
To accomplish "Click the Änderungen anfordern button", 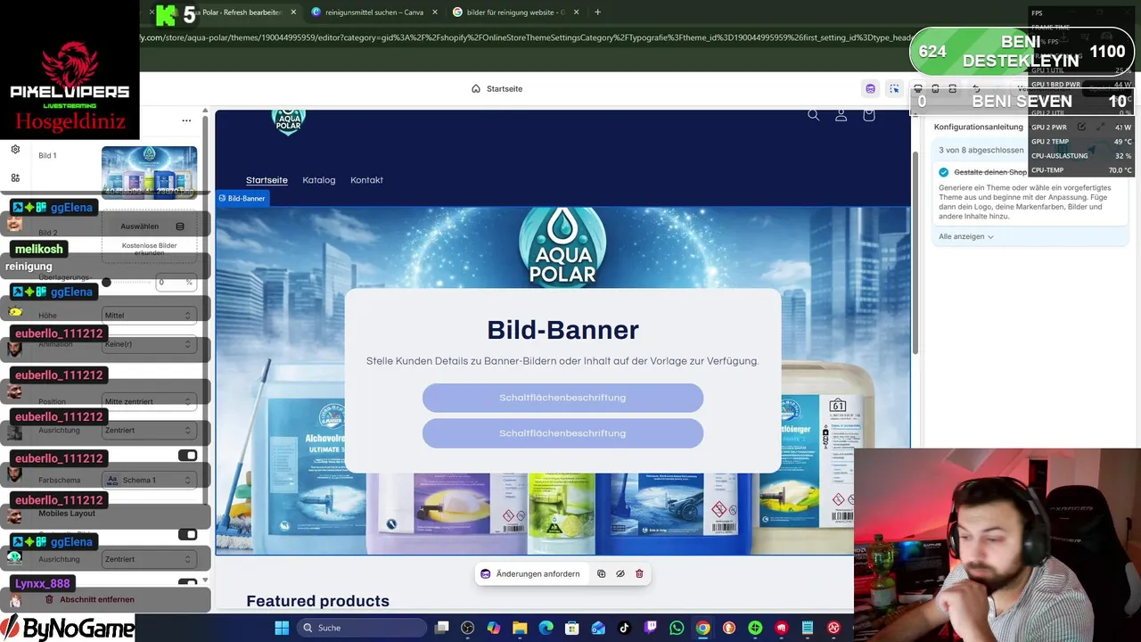I will point(530,574).
